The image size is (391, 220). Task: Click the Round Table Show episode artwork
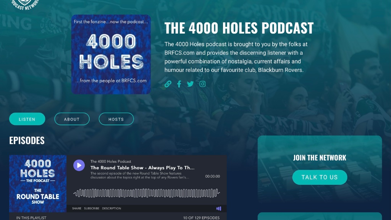click(x=38, y=184)
